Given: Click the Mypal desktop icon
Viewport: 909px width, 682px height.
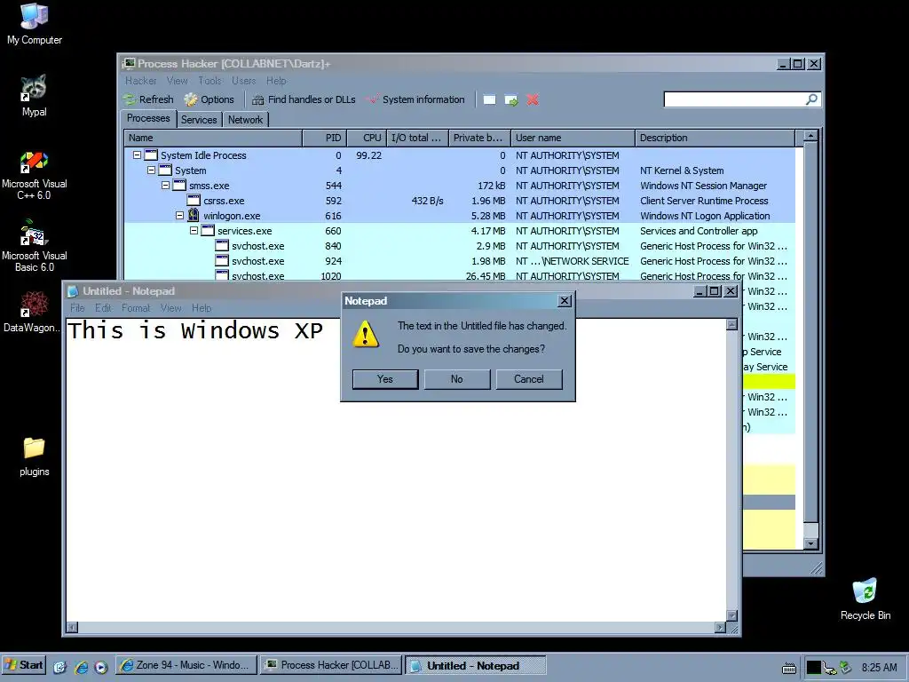Looking at the screenshot, I should click(35, 96).
